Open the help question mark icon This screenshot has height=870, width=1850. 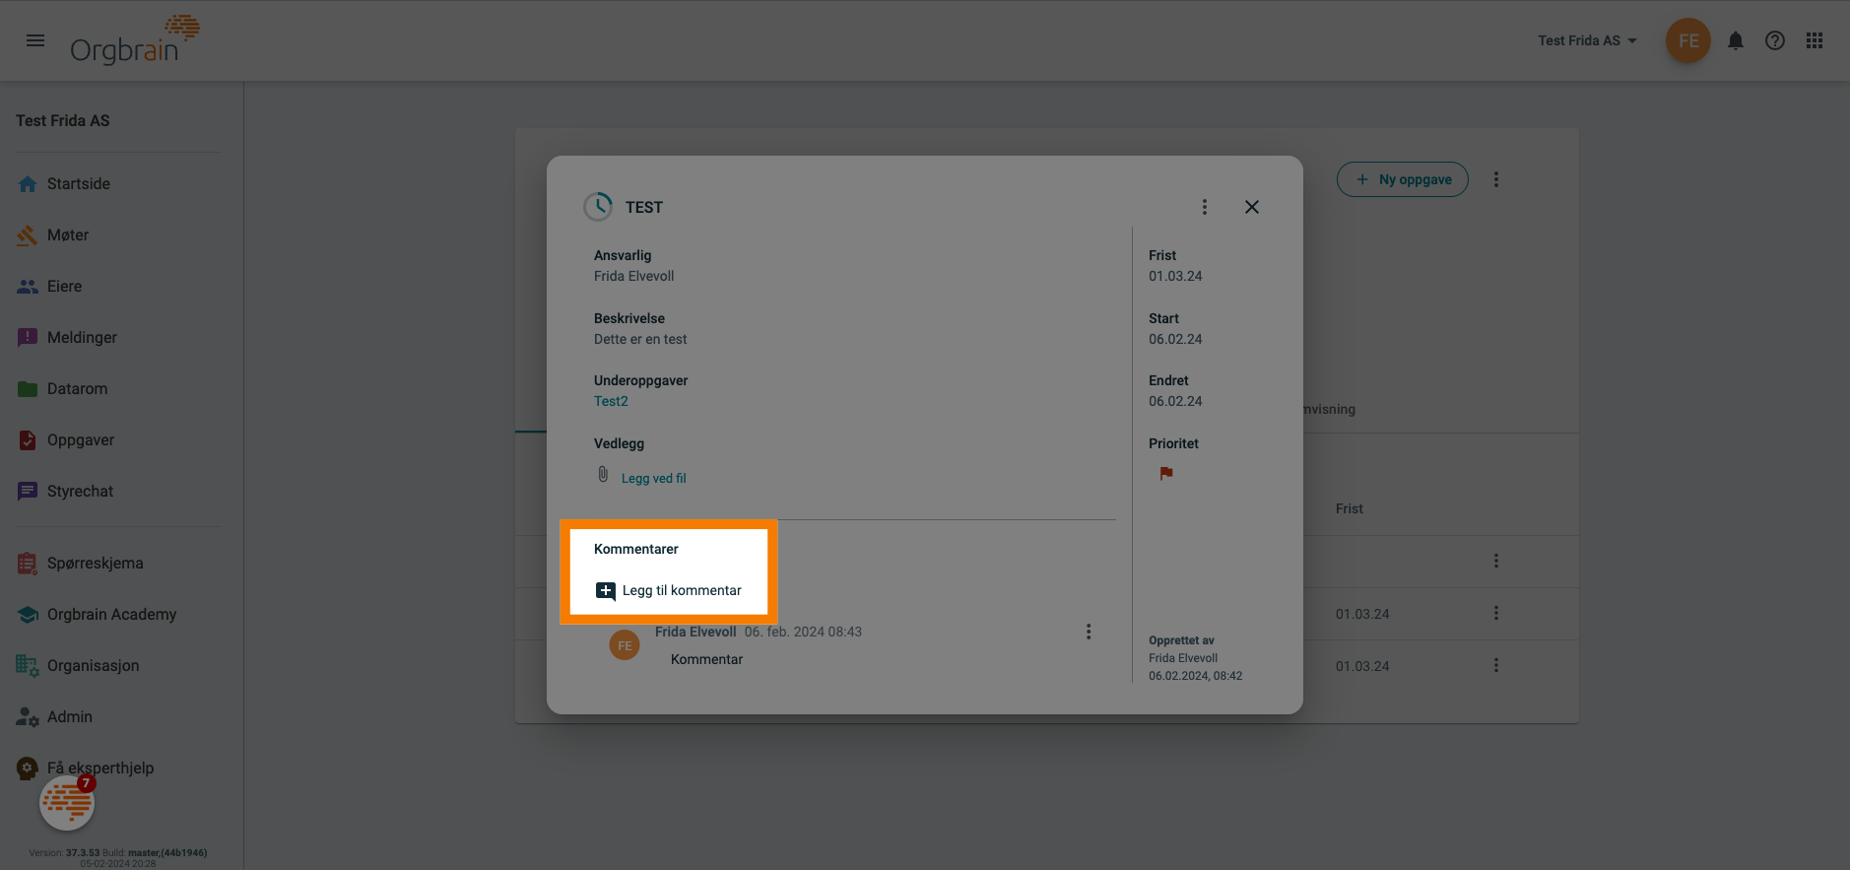[x=1775, y=40]
